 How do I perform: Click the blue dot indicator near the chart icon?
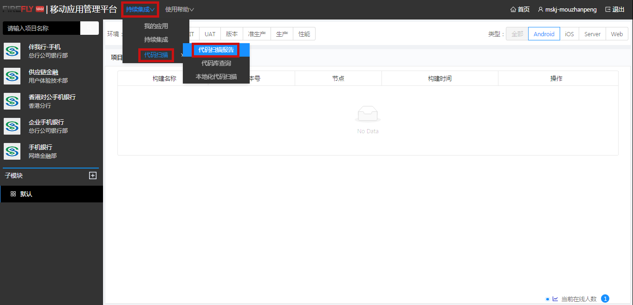[548, 299]
